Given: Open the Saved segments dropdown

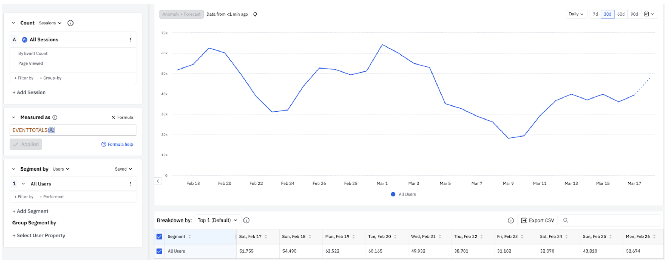Looking at the screenshot, I should click(123, 169).
